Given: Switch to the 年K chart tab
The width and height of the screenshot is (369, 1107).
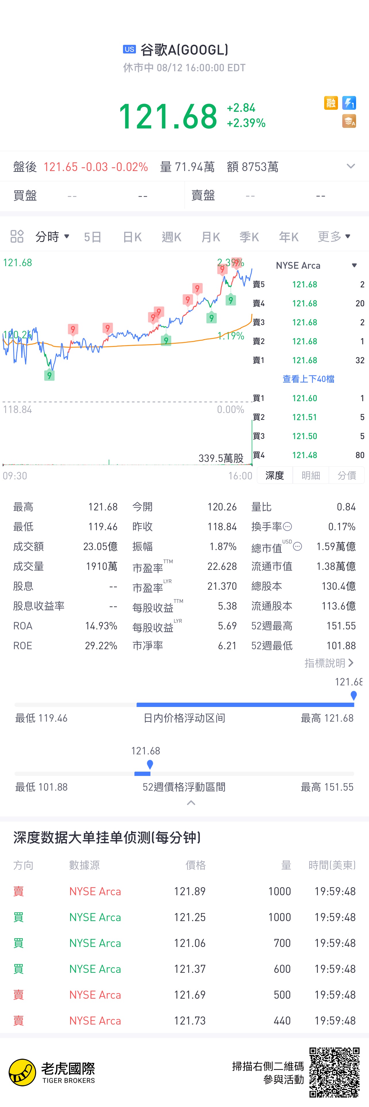Looking at the screenshot, I should [x=289, y=237].
